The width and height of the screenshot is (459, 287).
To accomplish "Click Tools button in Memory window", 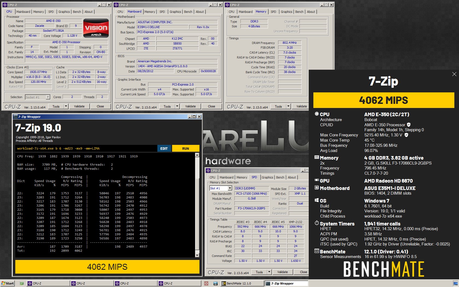I will pos(278,106).
